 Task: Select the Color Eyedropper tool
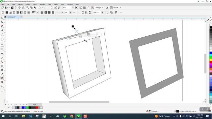point(2,74)
